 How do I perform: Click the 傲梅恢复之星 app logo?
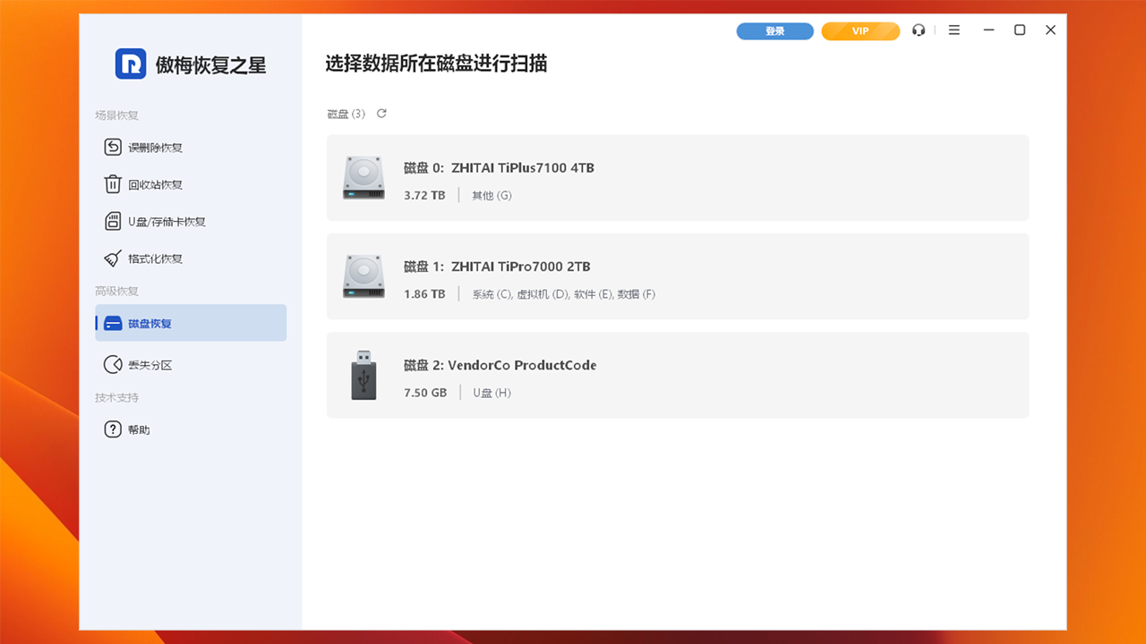tap(166, 64)
